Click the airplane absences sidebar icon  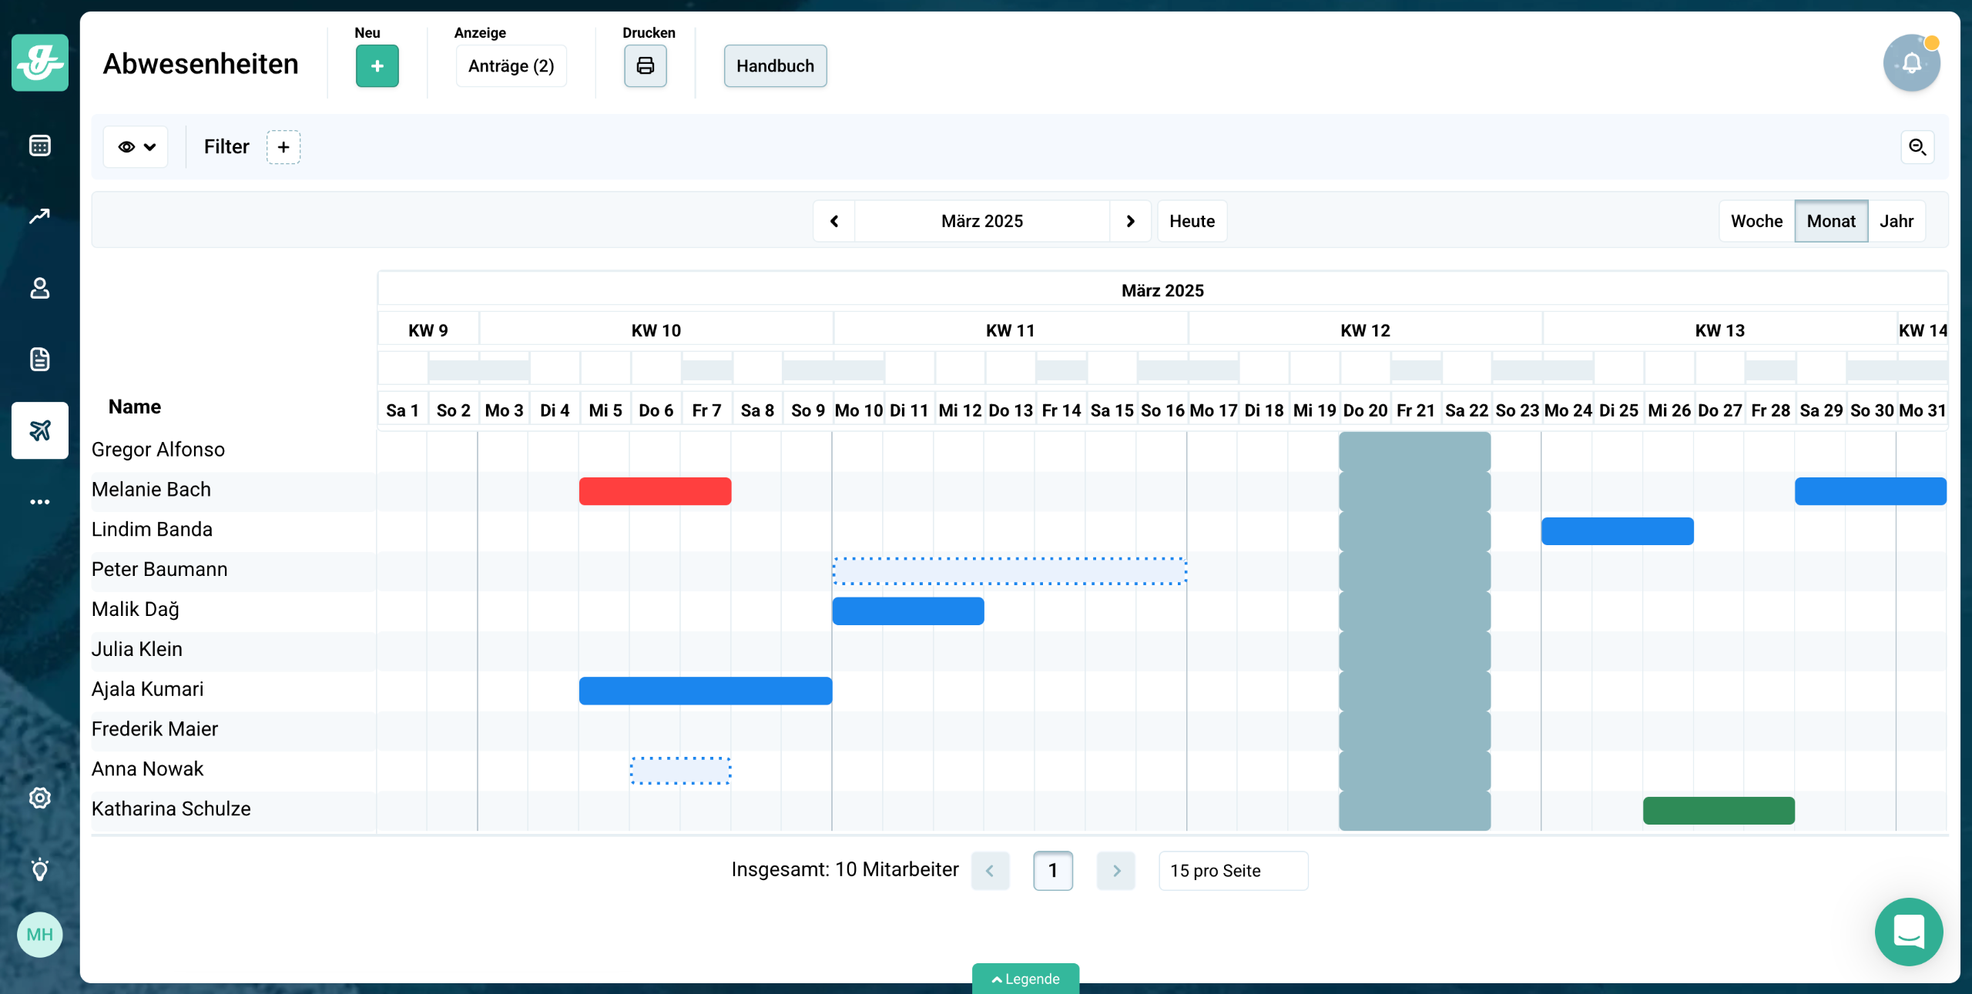click(x=39, y=430)
